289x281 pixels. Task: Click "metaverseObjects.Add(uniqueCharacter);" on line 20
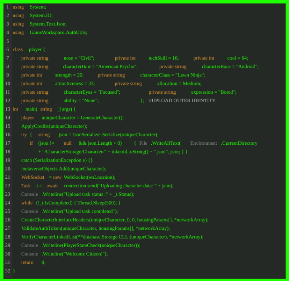64,169
